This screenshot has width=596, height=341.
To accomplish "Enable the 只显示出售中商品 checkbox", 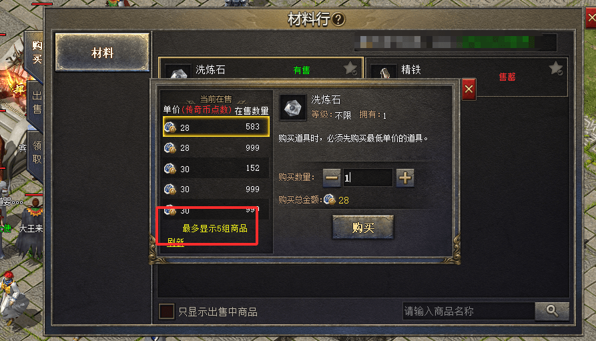I will 166,312.
